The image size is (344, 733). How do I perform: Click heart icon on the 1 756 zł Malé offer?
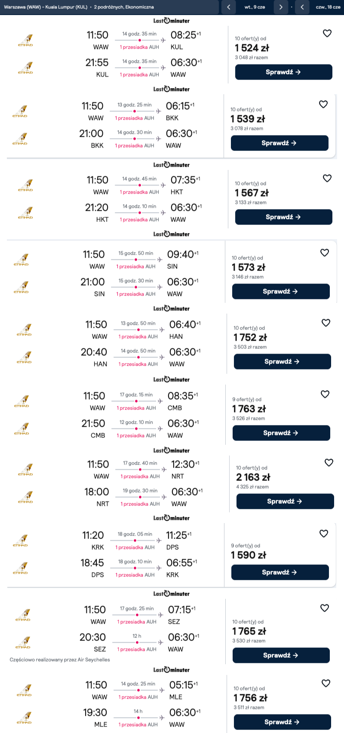[326, 684]
